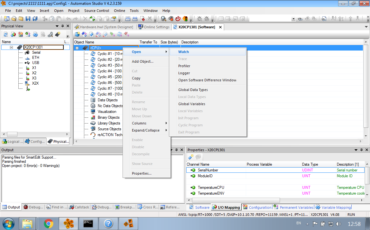Viewport: 370px width, 230px height.
Task: Switch to the Logical View tab
Action: (13, 142)
